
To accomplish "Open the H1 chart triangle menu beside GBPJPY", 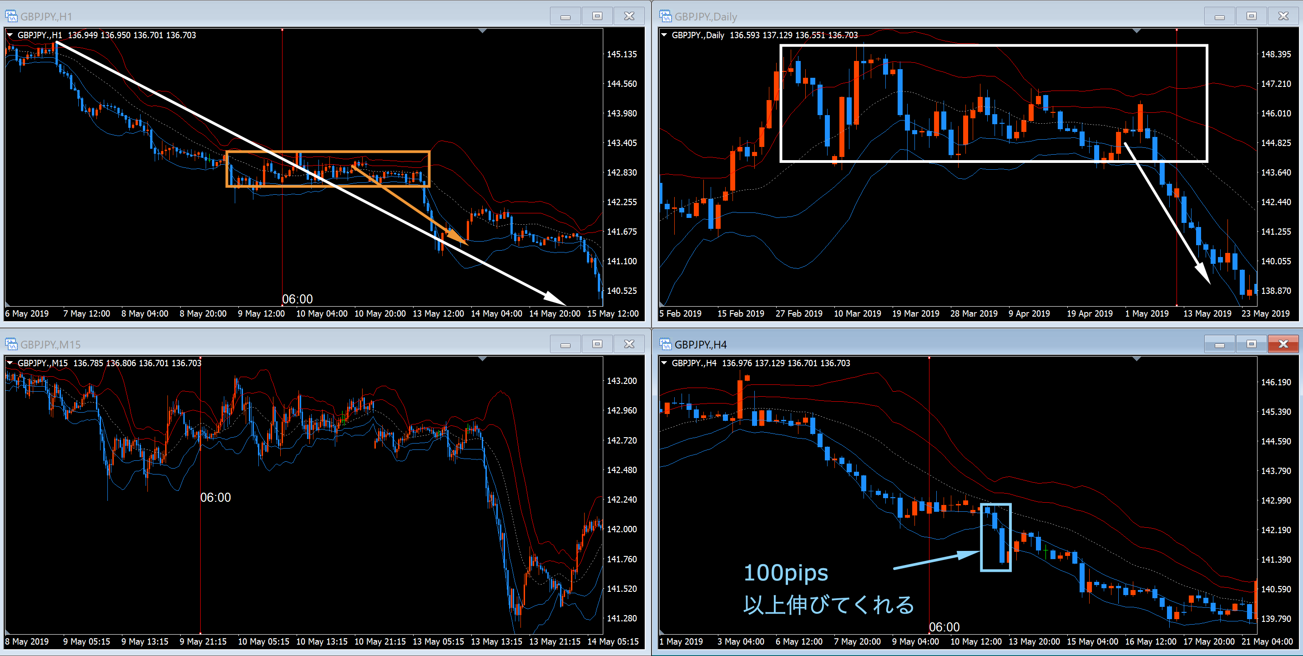I will tap(10, 35).
